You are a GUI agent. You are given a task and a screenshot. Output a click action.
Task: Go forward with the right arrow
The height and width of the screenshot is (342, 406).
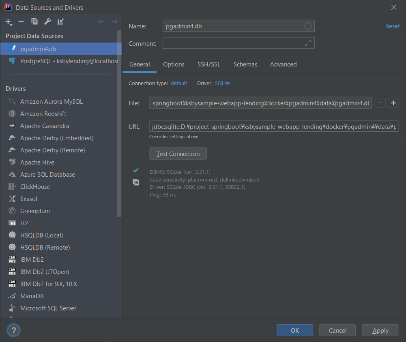pyautogui.click(x=114, y=21)
